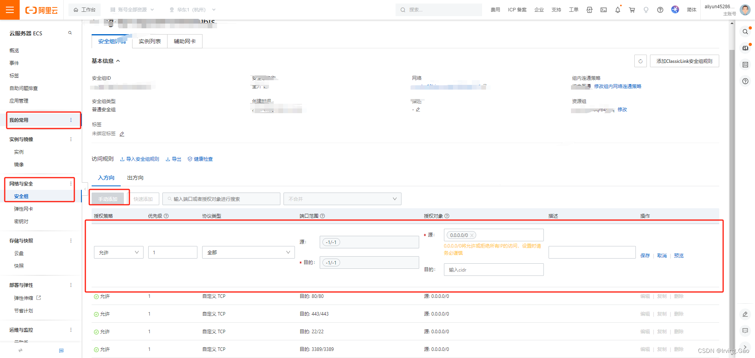Image resolution: width=755 pixels, height=358 pixels.
Task: Open the 费用 menu
Action: (x=495, y=10)
